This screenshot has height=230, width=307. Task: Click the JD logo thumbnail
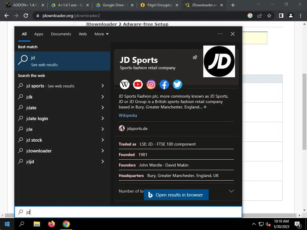coord(219,61)
